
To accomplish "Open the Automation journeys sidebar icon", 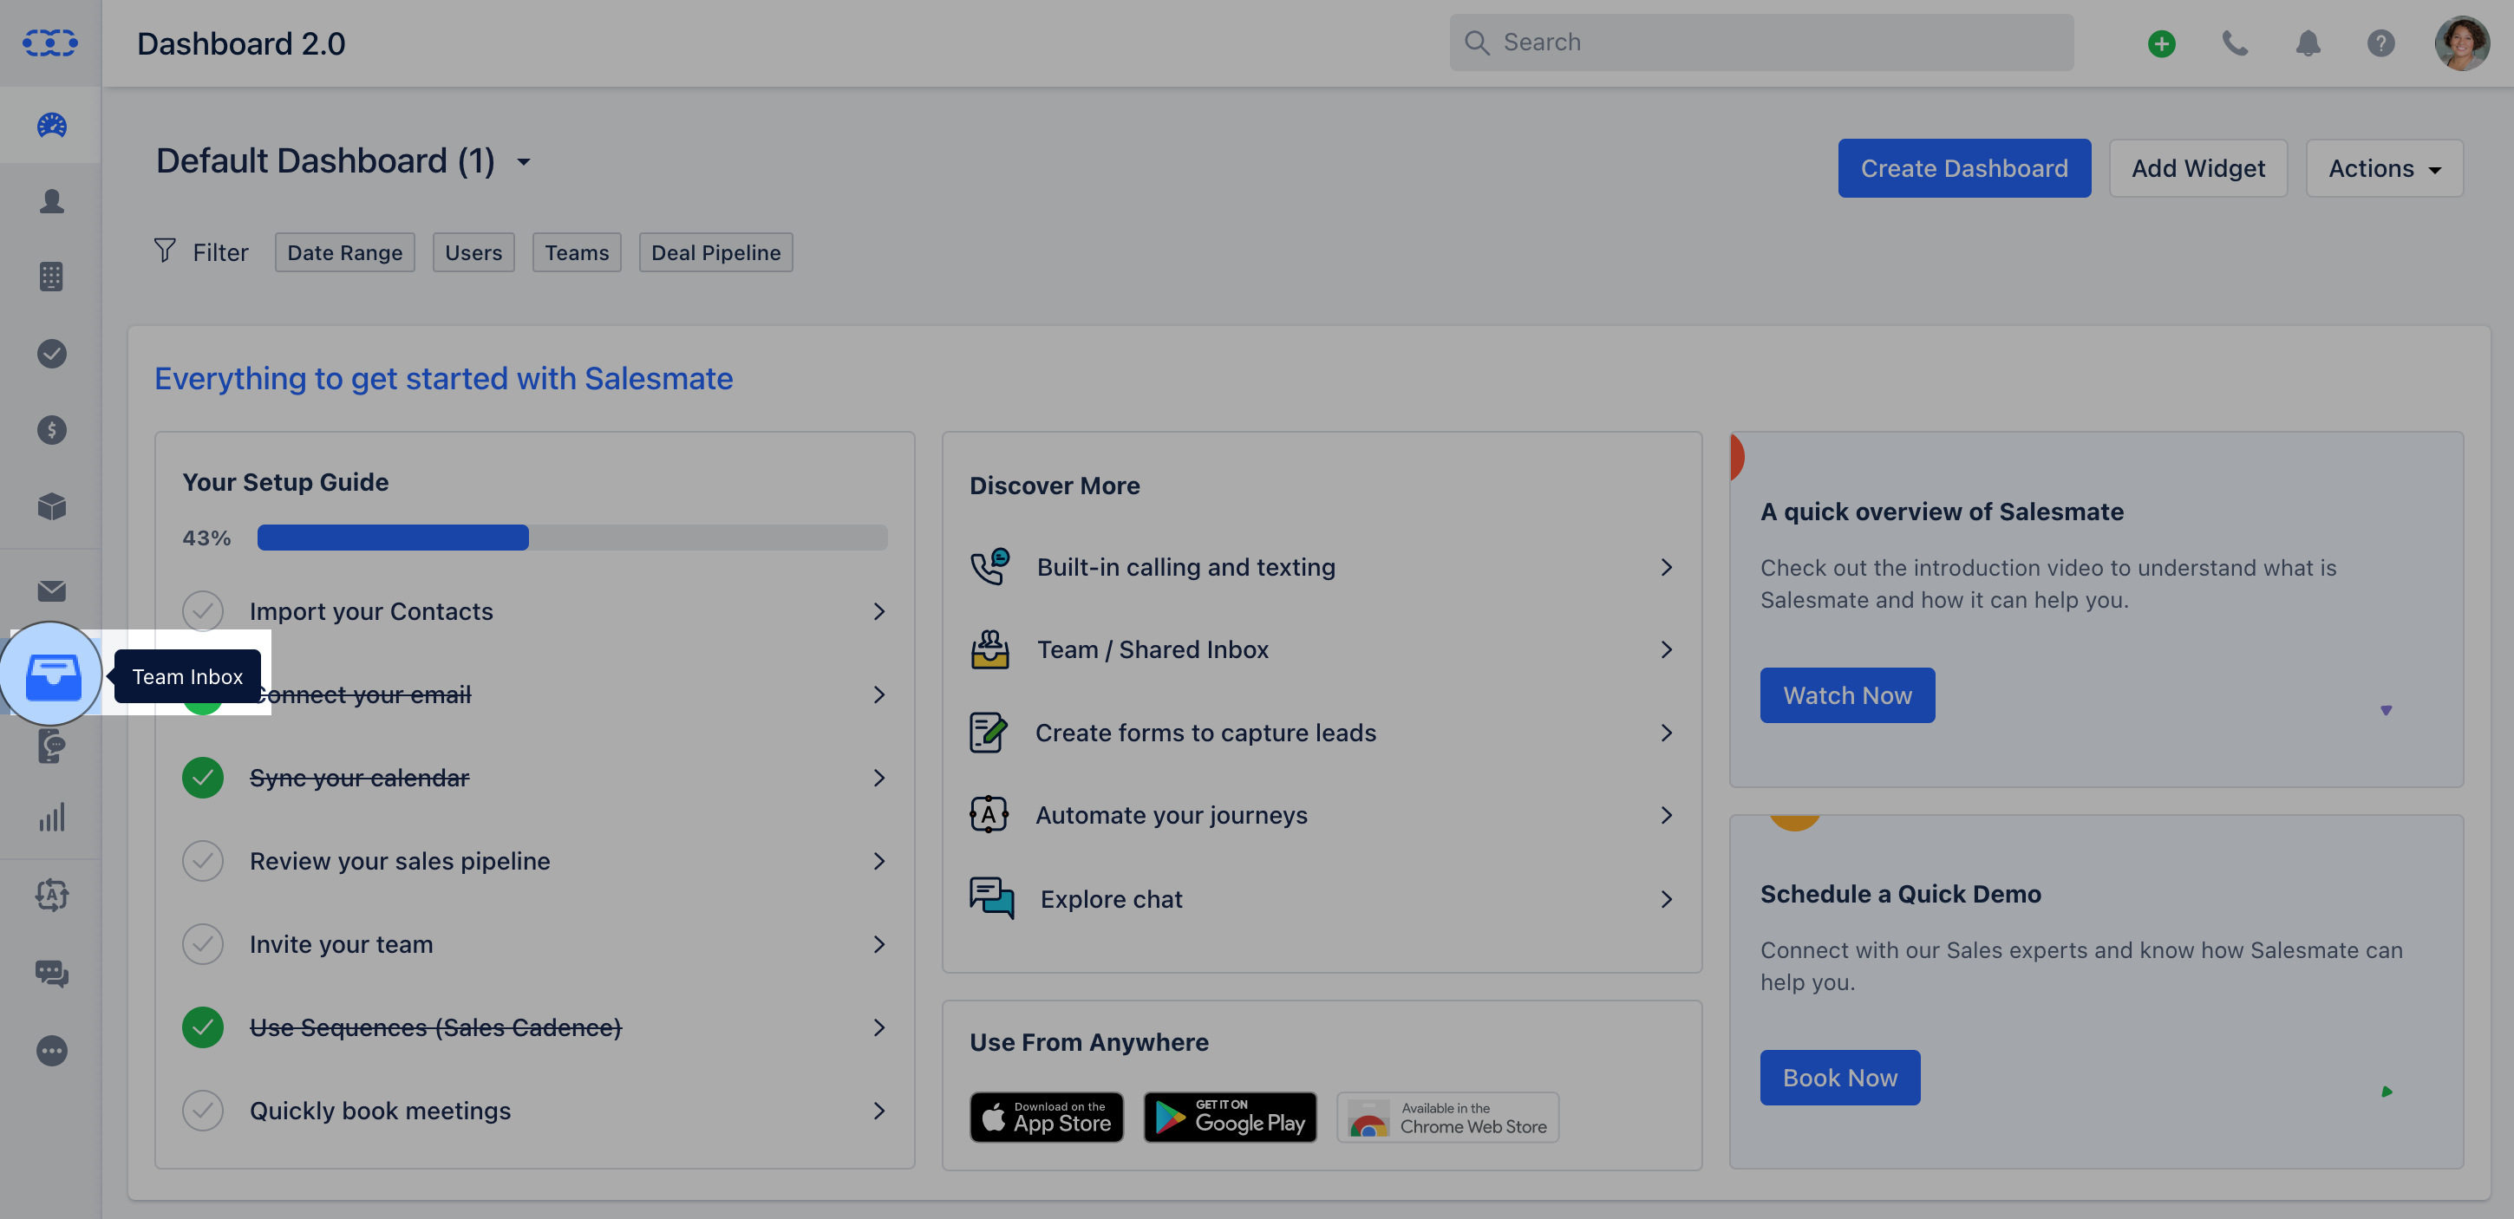I will 52,894.
